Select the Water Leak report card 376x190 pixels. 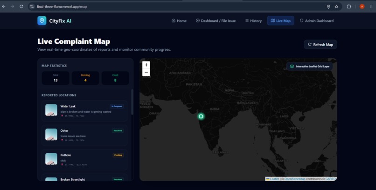tap(84, 111)
